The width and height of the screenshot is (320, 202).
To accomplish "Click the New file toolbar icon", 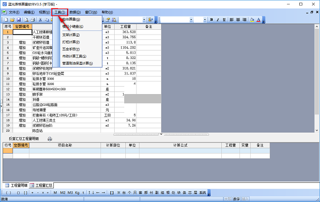I will [x=6, y=20].
